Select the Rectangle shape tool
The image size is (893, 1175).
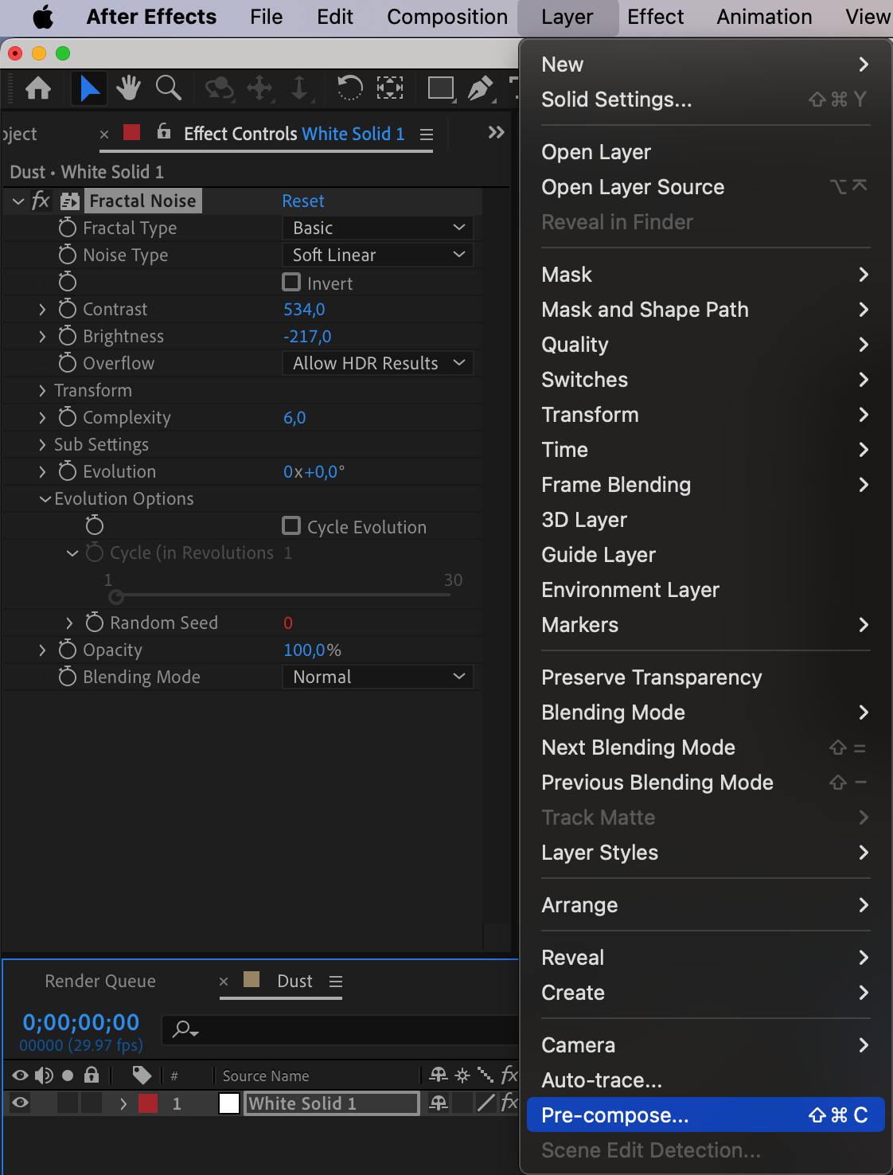(x=440, y=88)
